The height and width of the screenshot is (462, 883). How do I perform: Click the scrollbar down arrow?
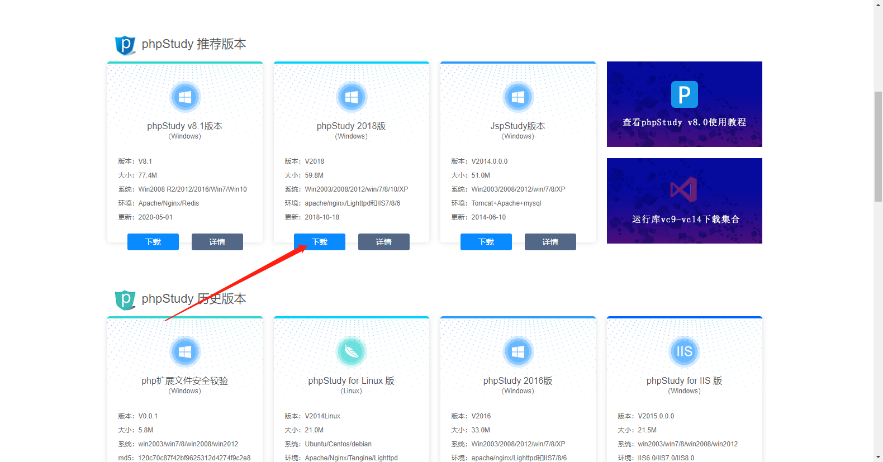(879, 457)
